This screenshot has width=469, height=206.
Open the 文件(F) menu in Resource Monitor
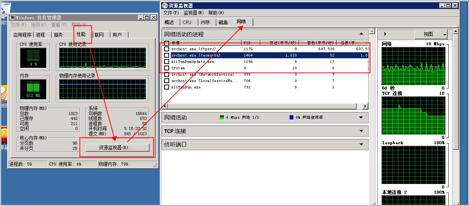pos(171,13)
